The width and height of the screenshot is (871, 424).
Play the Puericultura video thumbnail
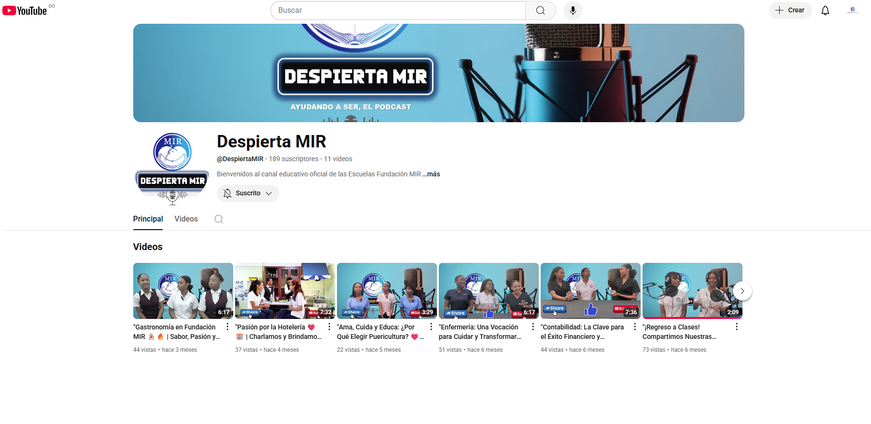[x=387, y=291]
